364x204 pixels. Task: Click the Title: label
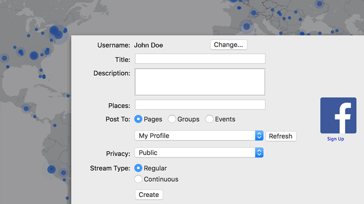click(123, 60)
